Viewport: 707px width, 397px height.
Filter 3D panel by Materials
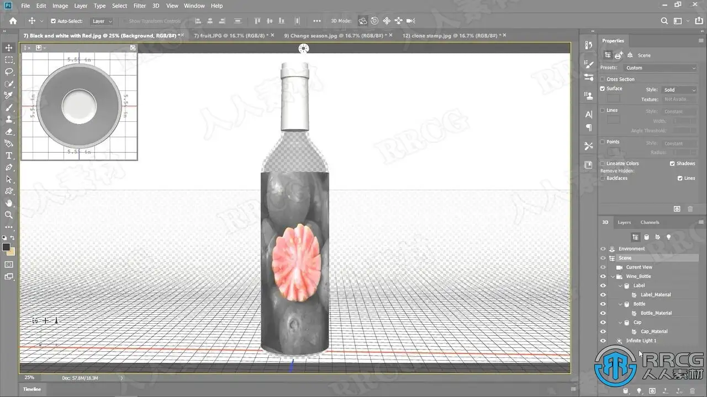coord(657,237)
